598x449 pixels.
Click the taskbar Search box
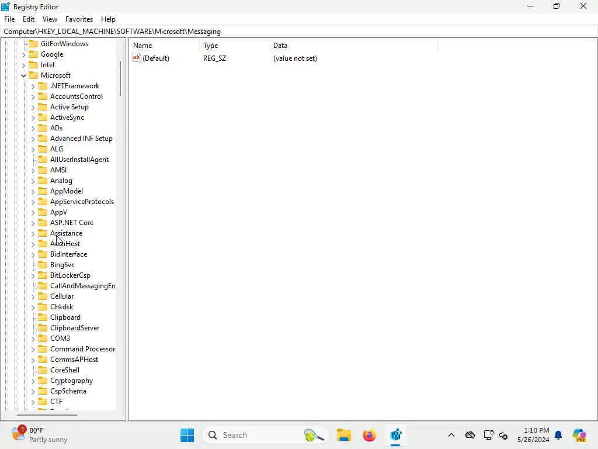coord(266,435)
